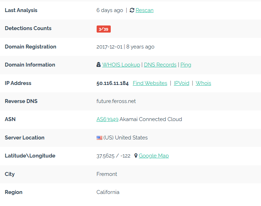Open the IPVoid link
Viewport: 261px width, 206px height.
181,83
